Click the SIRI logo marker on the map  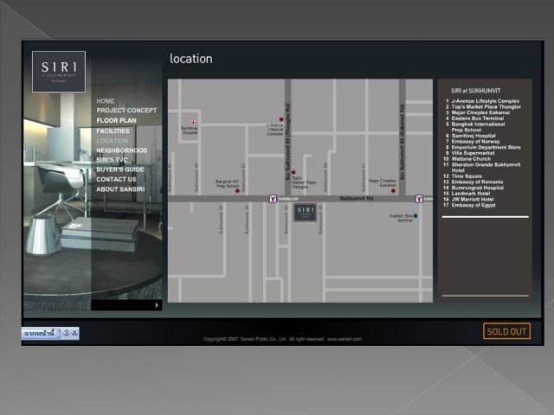(305, 212)
